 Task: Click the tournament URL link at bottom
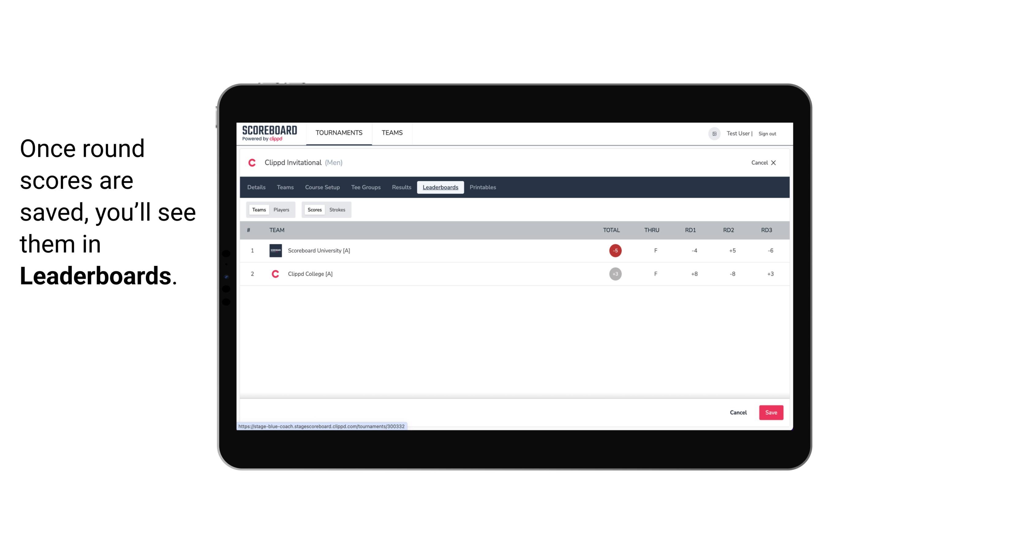(322, 426)
